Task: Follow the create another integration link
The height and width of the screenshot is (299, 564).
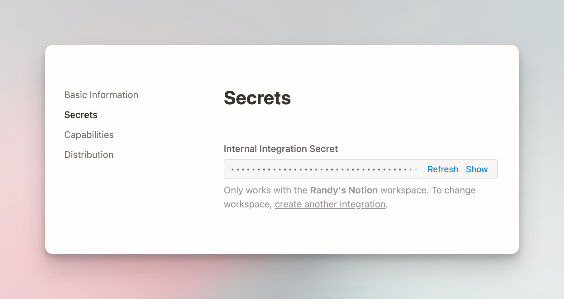Action: point(330,204)
